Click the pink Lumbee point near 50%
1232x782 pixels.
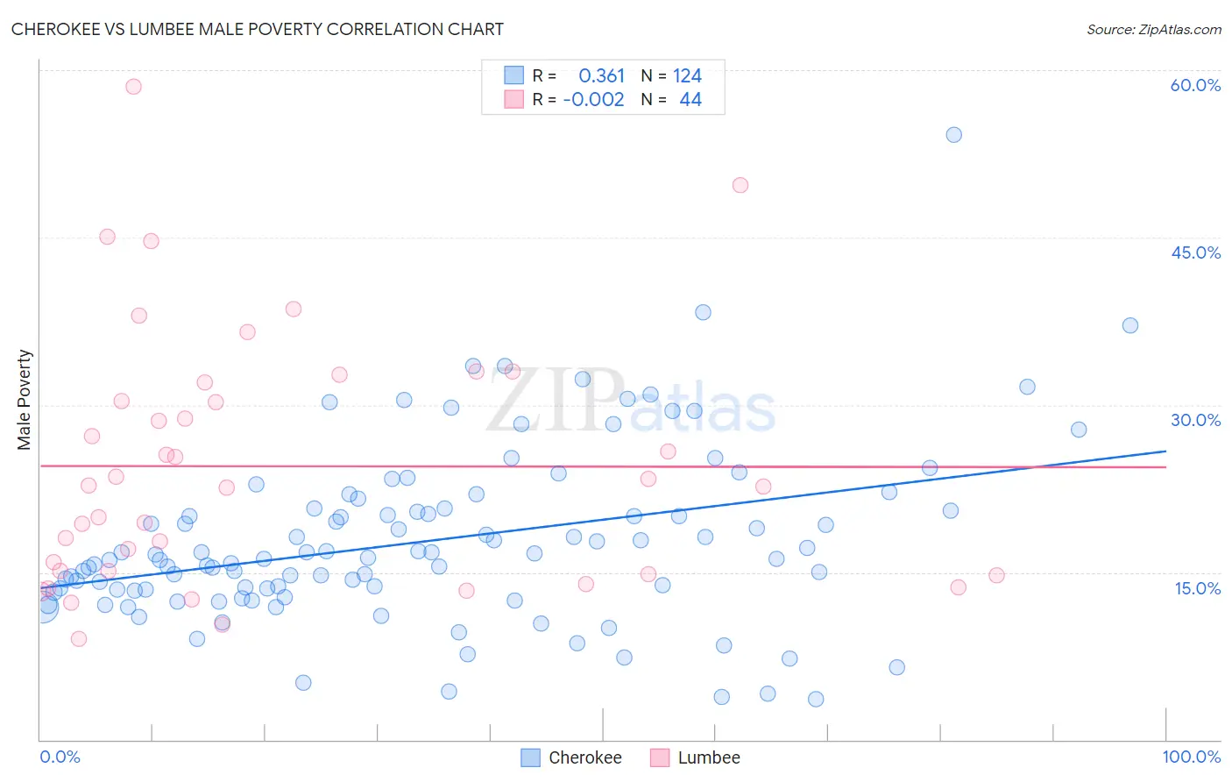(740, 185)
